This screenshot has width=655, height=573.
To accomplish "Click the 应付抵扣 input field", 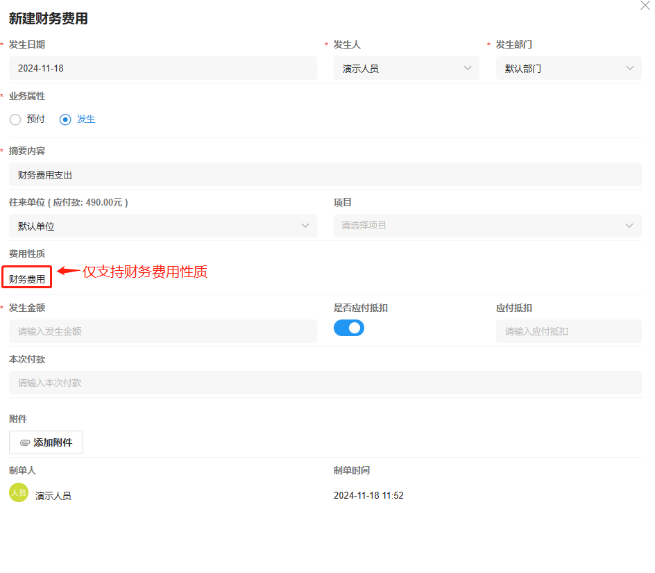I will click(x=568, y=331).
